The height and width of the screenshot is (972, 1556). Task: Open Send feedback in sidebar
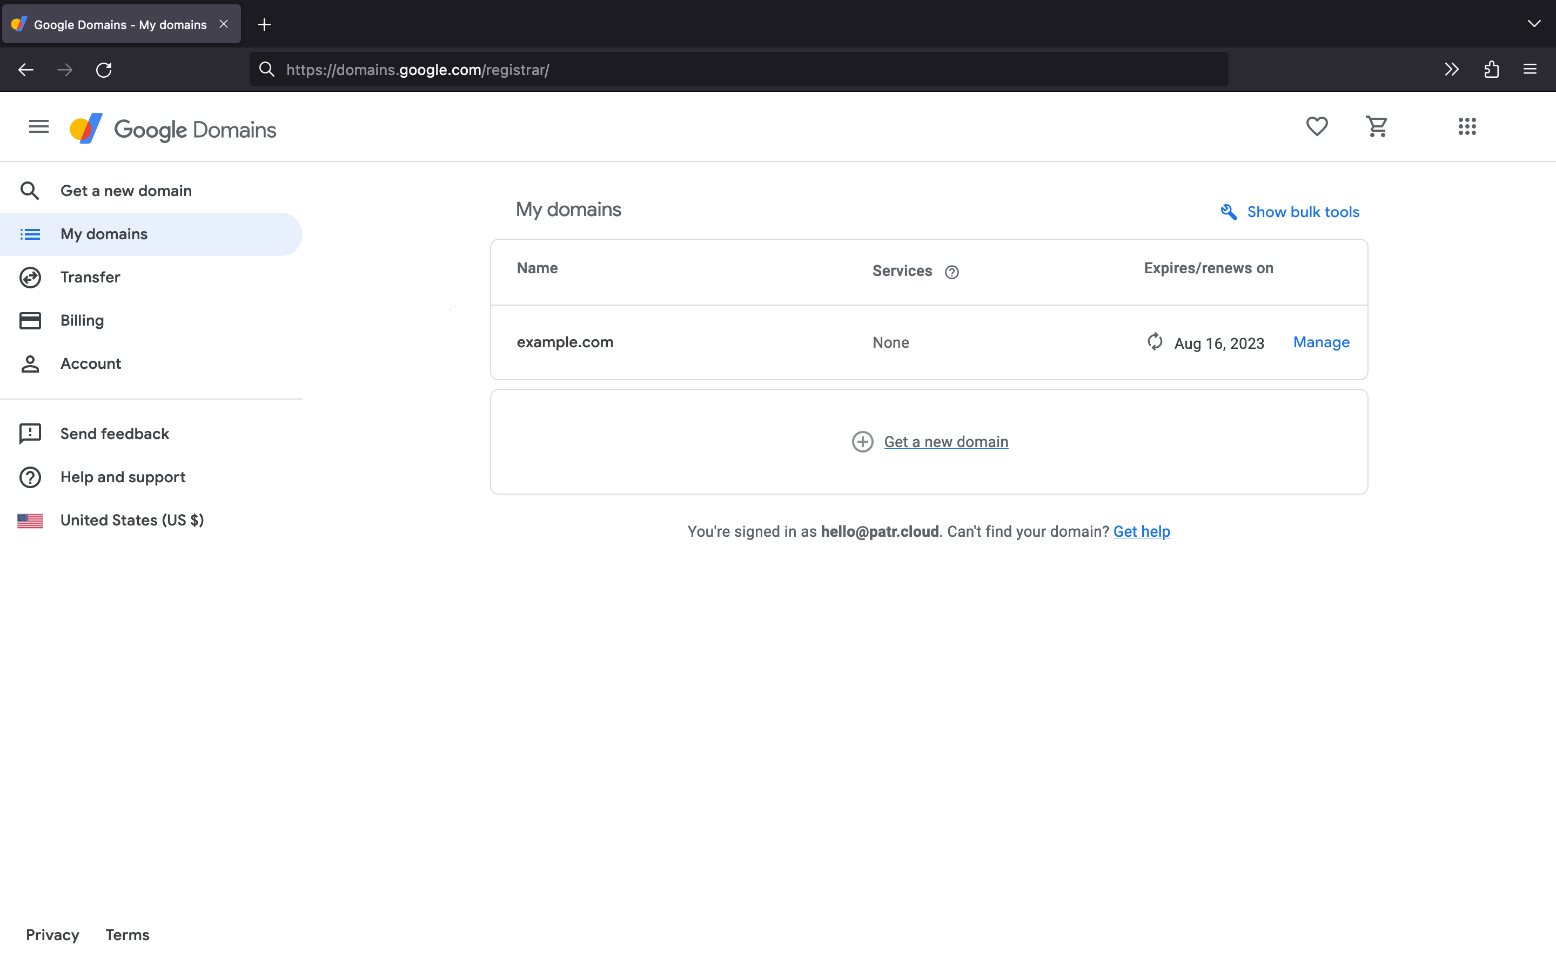coord(151,434)
